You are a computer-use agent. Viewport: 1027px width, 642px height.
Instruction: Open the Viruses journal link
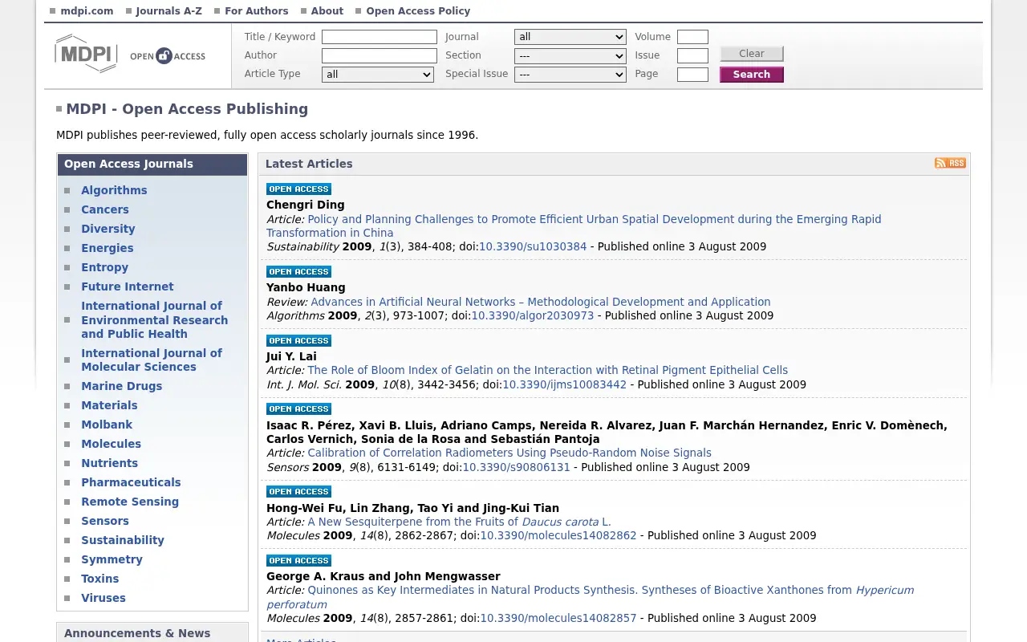click(x=104, y=598)
